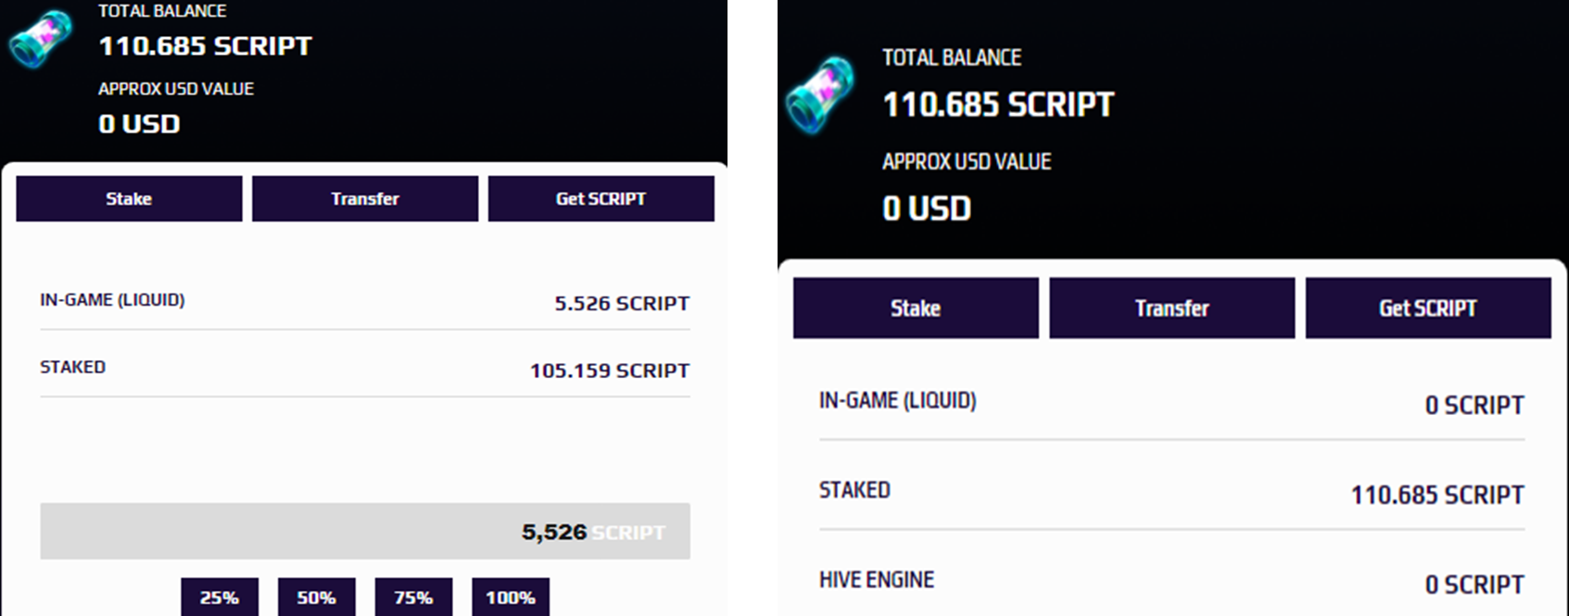This screenshot has height=616, width=1569.
Task: Select the TOTAL BALANCE amount showing 110.685 SCRIPT
Action: click(x=204, y=45)
